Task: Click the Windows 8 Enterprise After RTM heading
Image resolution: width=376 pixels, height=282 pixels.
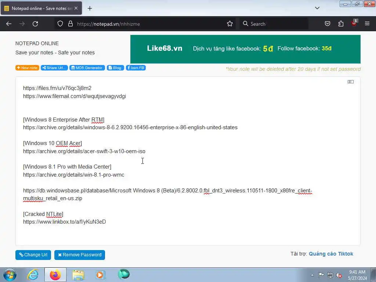Action: pyautogui.click(x=64, y=120)
